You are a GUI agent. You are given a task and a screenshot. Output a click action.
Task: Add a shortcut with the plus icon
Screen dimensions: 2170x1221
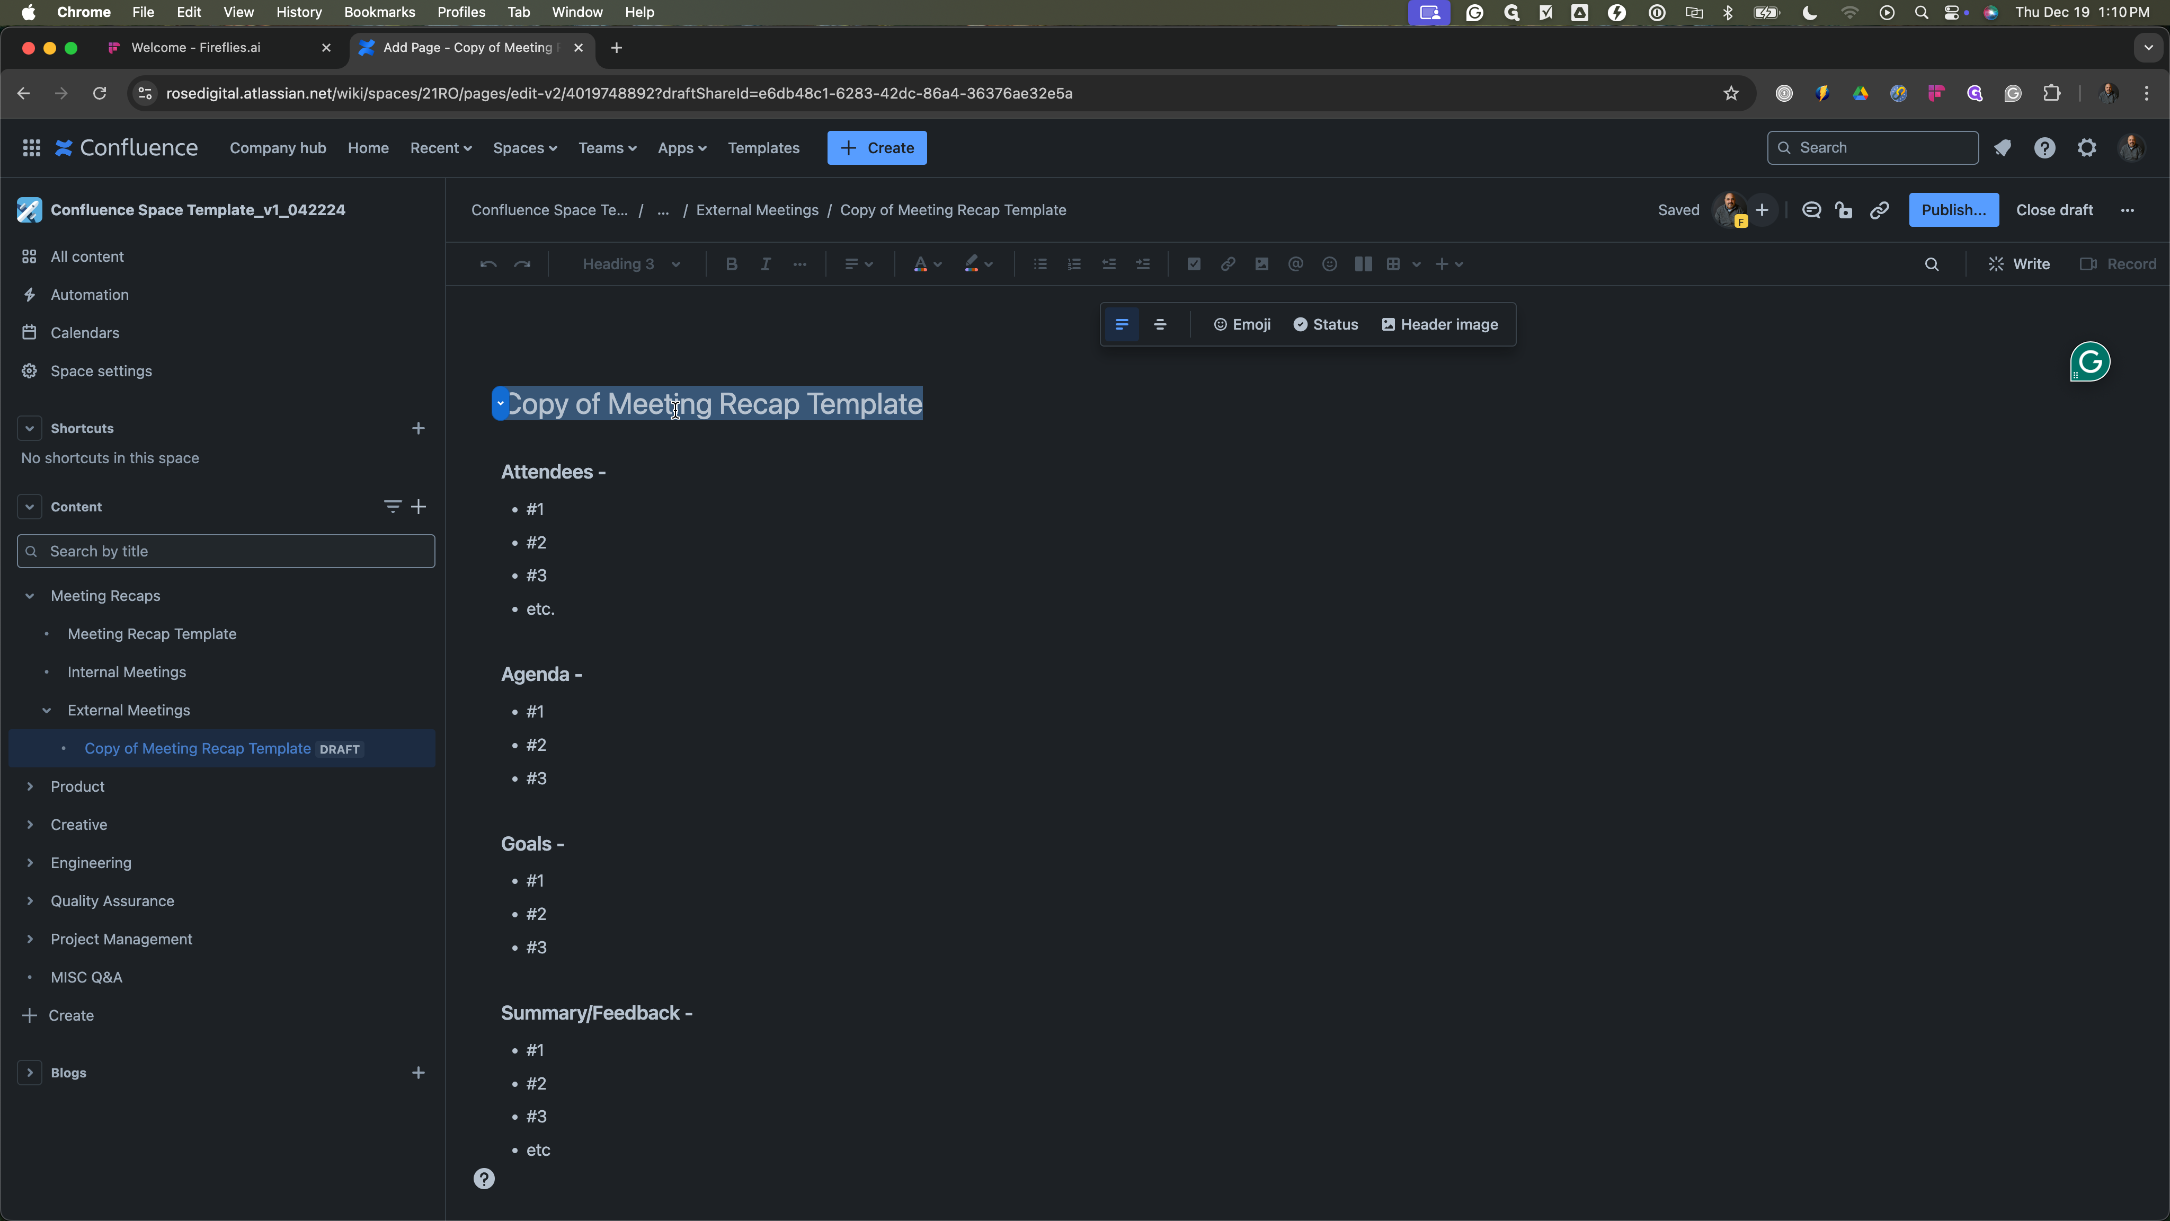coord(418,428)
